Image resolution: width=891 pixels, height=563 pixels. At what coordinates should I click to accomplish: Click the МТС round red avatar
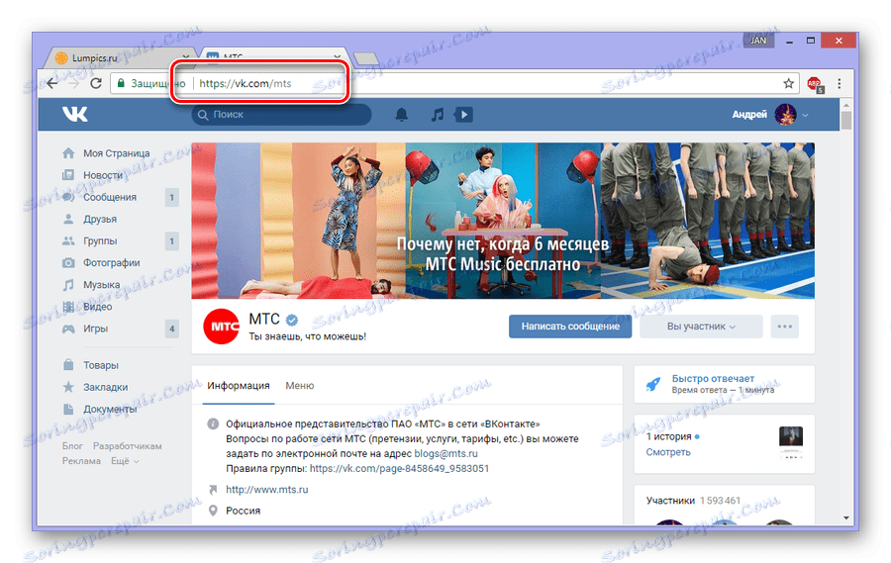click(x=221, y=327)
